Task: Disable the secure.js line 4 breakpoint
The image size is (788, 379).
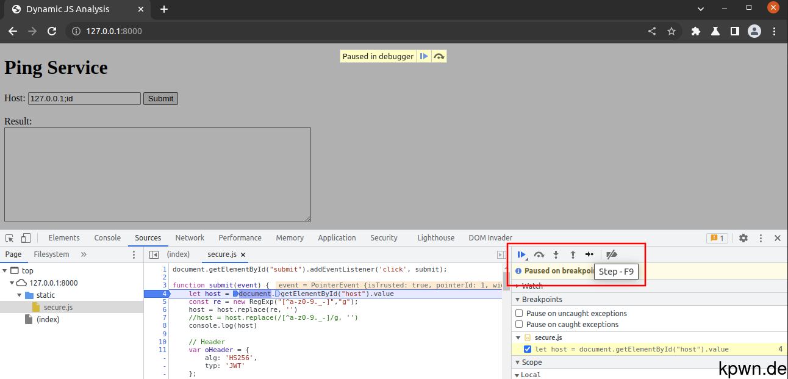Action: (x=527, y=349)
